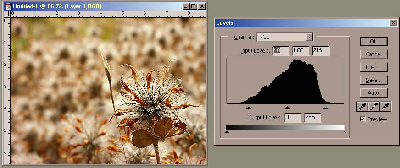Click the Levels dialog title text
The width and height of the screenshot is (400, 168).
[x=225, y=23]
